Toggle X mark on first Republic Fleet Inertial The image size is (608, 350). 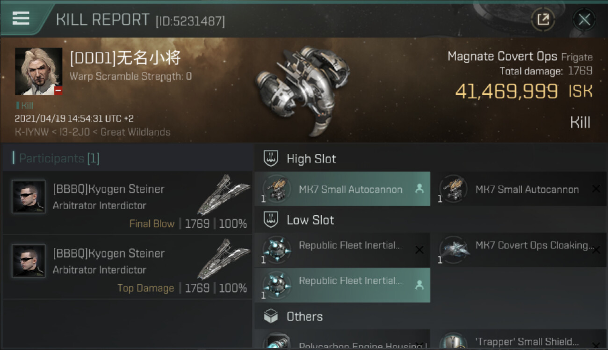click(x=420, y=250)
